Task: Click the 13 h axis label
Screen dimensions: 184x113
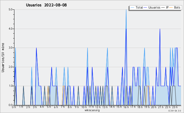Action: tap(105, 107)
